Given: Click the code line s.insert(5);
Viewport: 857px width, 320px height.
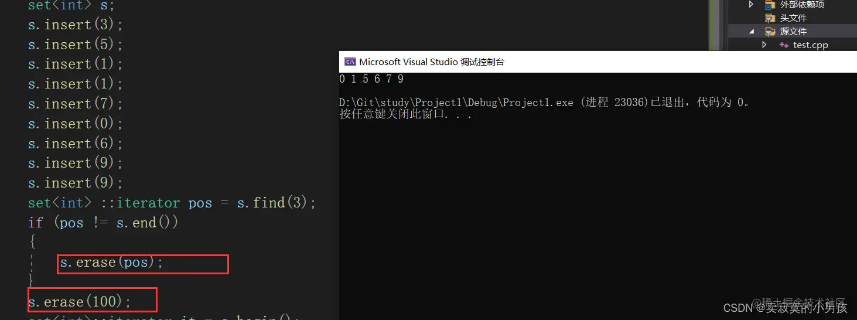Looking at the screenshot, I should point(76,45).
